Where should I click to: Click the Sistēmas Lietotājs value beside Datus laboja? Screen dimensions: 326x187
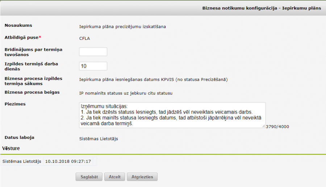[99, 138]
